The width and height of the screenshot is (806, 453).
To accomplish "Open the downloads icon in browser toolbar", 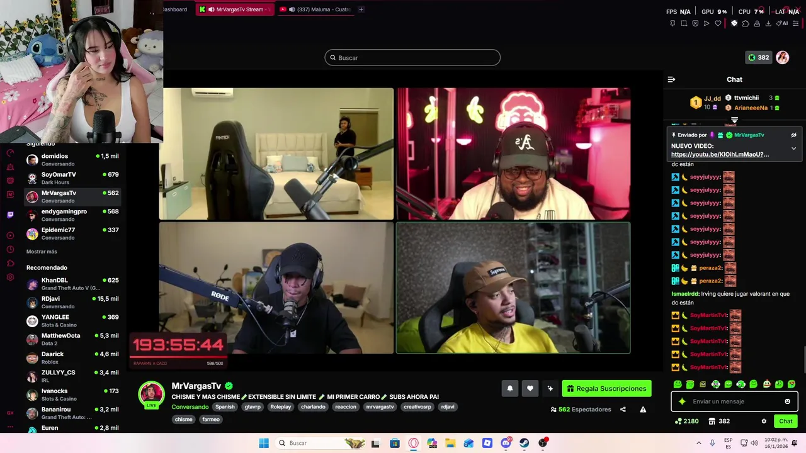I will tap(768, 23).
